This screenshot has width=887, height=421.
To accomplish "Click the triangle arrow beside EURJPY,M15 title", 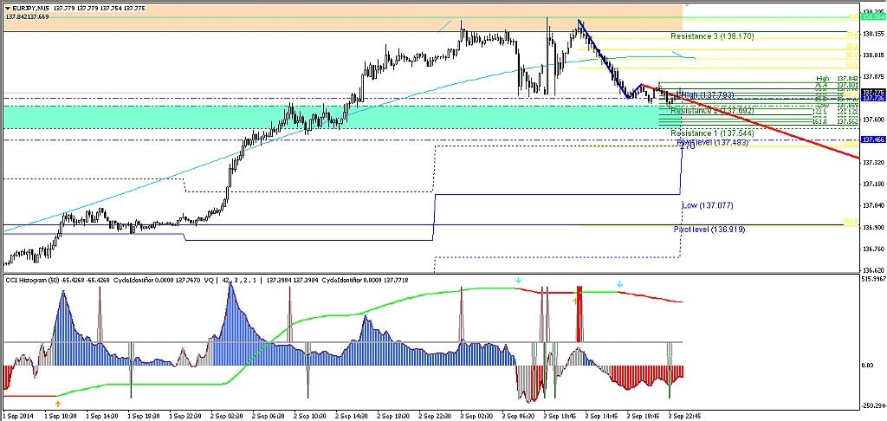I will click(x=7, y=8).
